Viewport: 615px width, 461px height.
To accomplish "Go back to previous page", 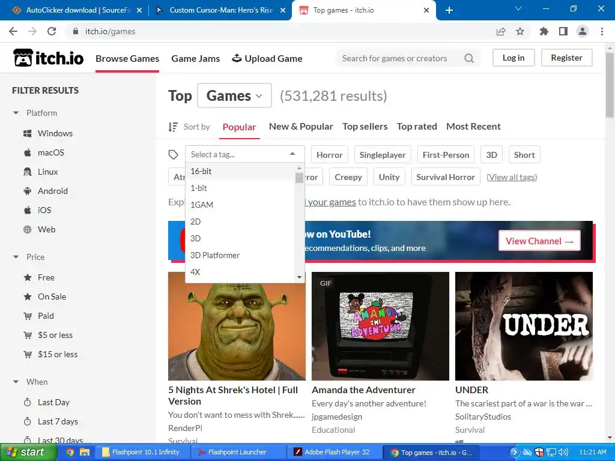I will point(13,31).
